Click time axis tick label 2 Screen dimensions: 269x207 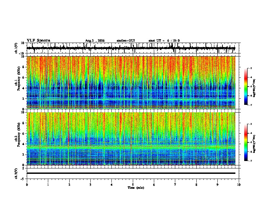[69, 185]
